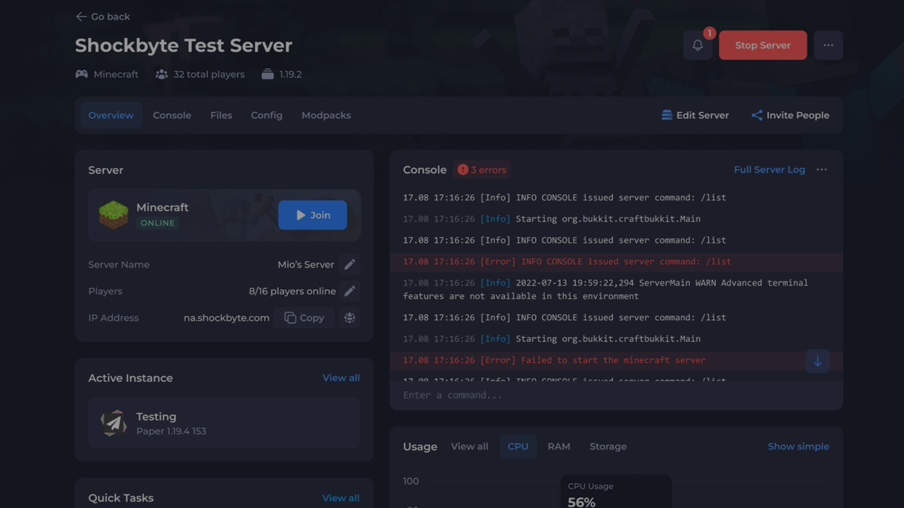Click the Paper plane instance icon

tap(113, 424)
